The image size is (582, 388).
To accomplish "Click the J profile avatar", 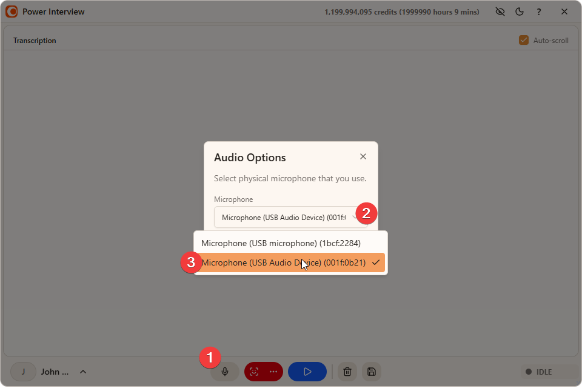I will tap(23, 372).
